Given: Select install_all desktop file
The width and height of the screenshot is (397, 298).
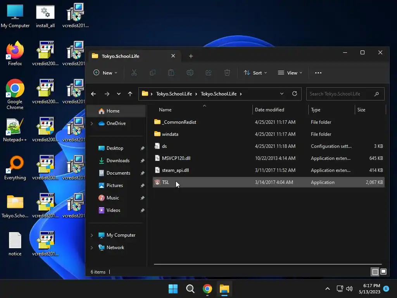Looking at the screenshot, I should pyautogui.click(x=45, y=16).
